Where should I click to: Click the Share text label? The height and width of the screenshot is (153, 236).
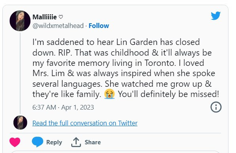93,142
